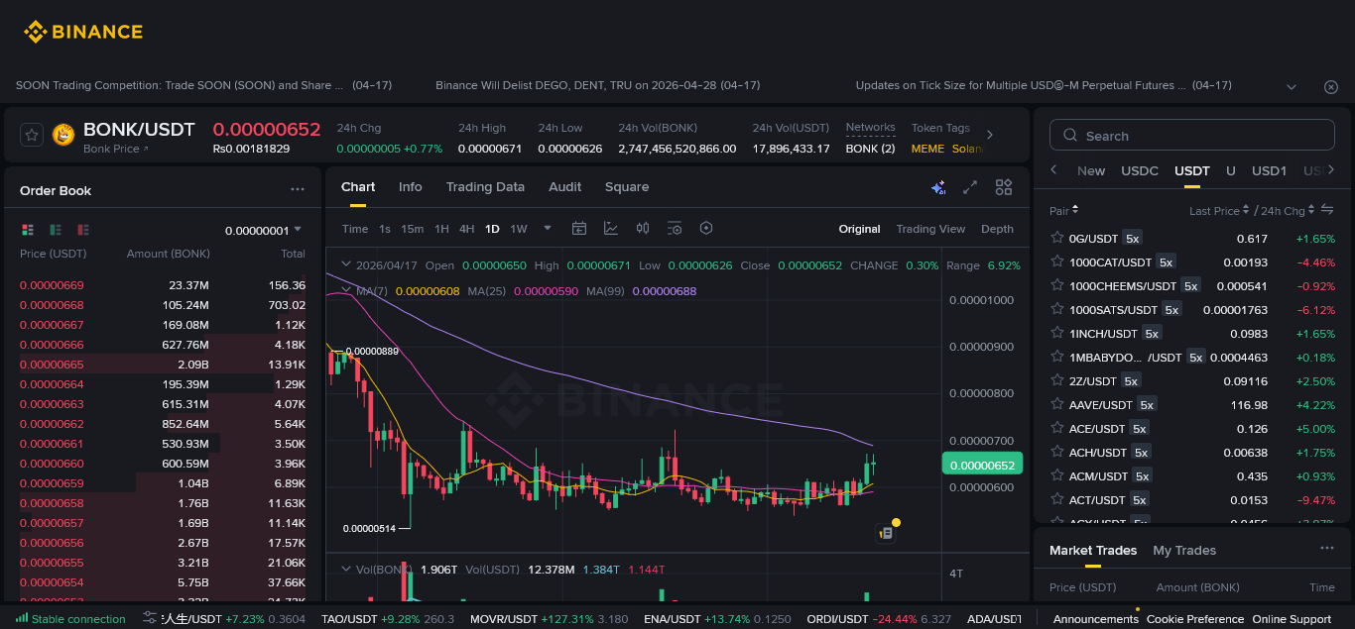Open the Binance Will Delist DEGO announcement

[598, 85]
